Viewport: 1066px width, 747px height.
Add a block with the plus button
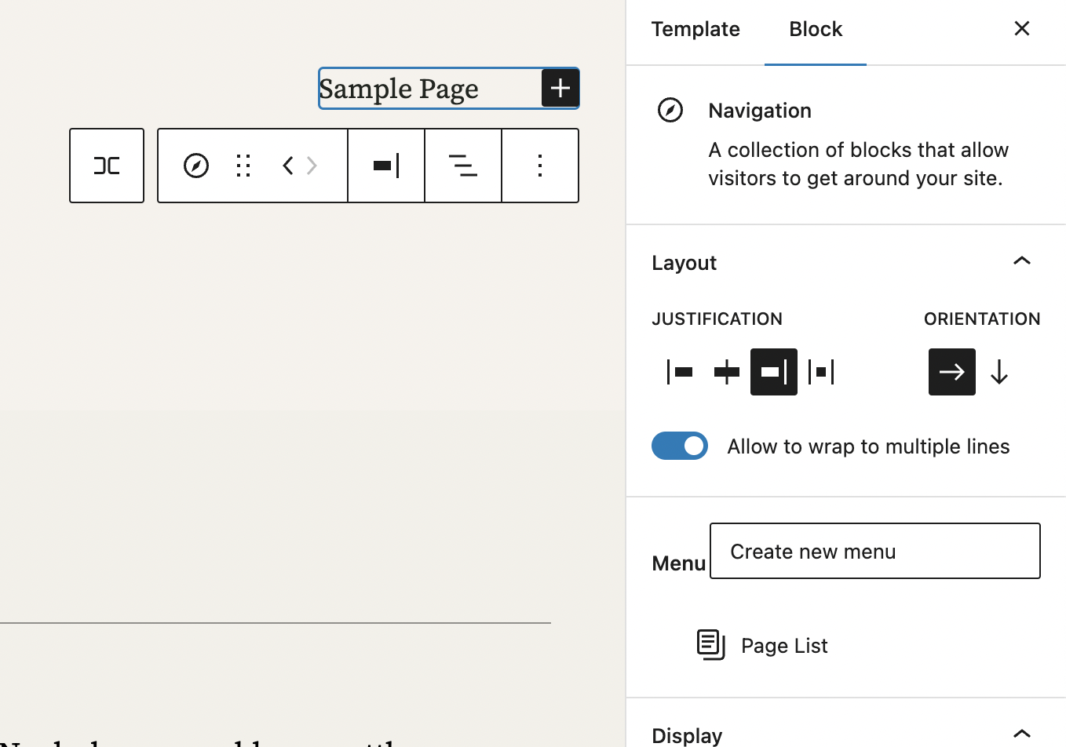point(560,88)
